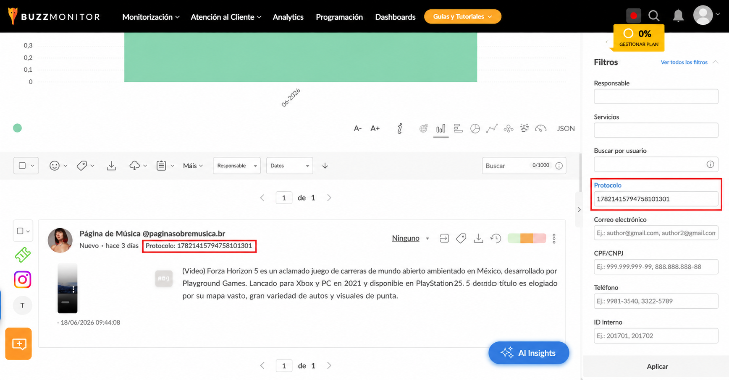Open AI Insights
This screenshot has height=380, width=729.
[x=529, y=353]
